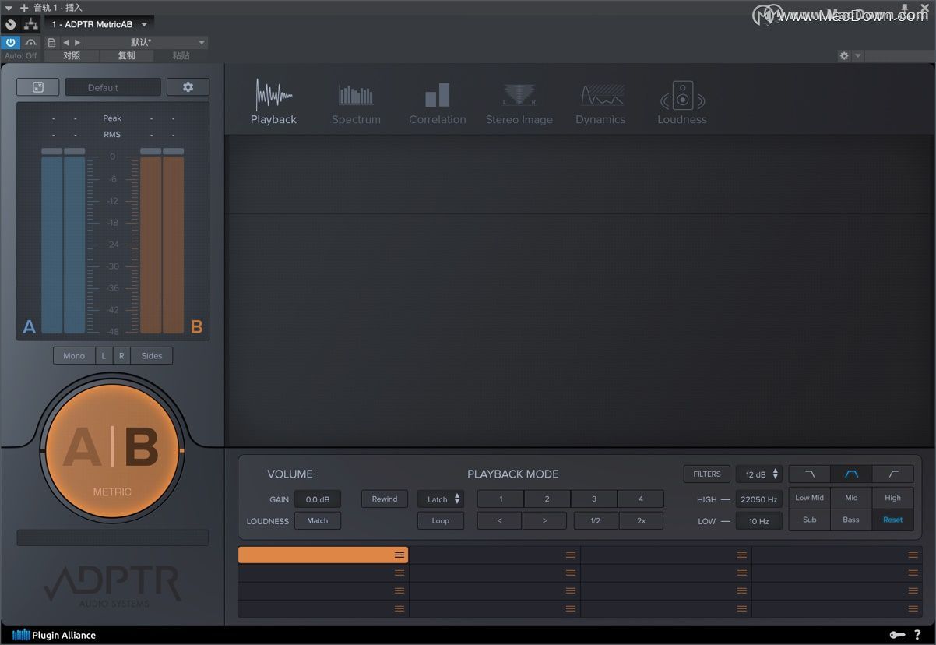Click the Plugin Alliance logo
This screenshot has height=645, width=936.
point(55,635)
